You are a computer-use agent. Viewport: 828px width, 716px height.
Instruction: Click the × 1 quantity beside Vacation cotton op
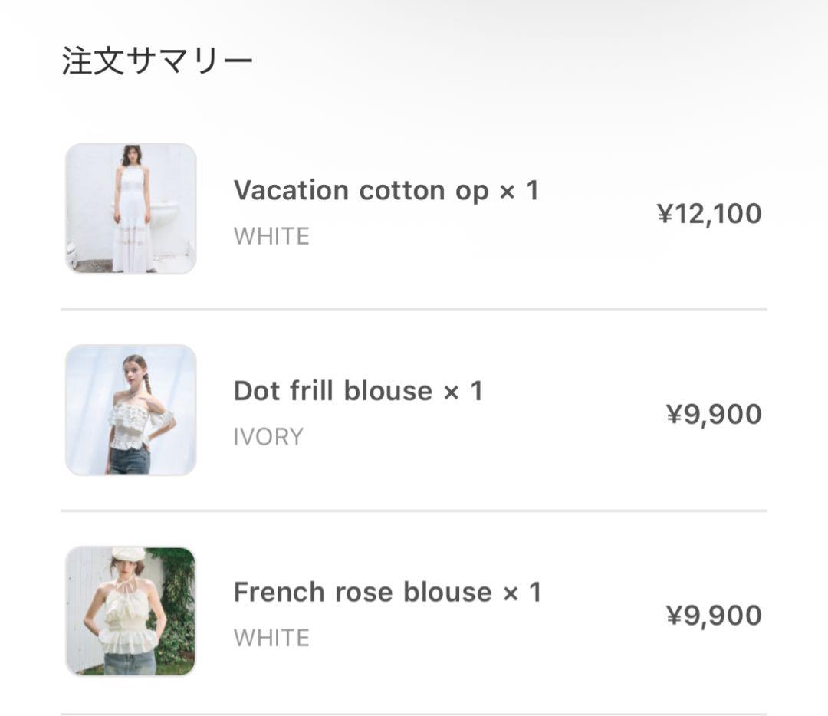(x=519, y=190)
